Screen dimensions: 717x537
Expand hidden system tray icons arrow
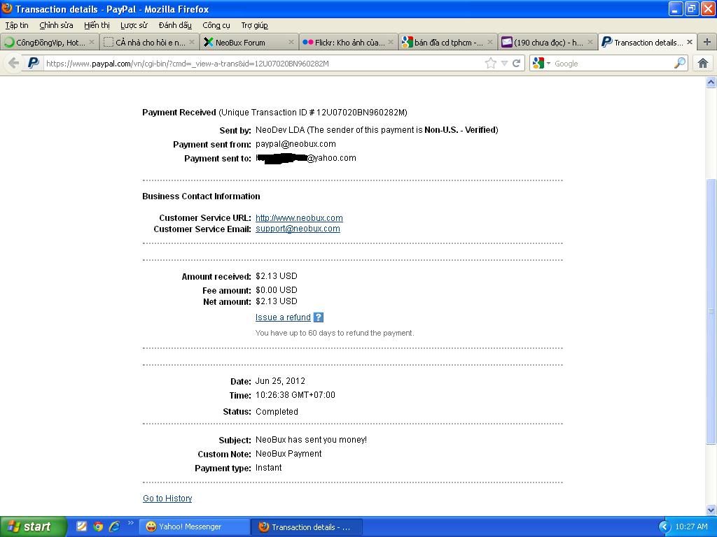coord(664,527)
